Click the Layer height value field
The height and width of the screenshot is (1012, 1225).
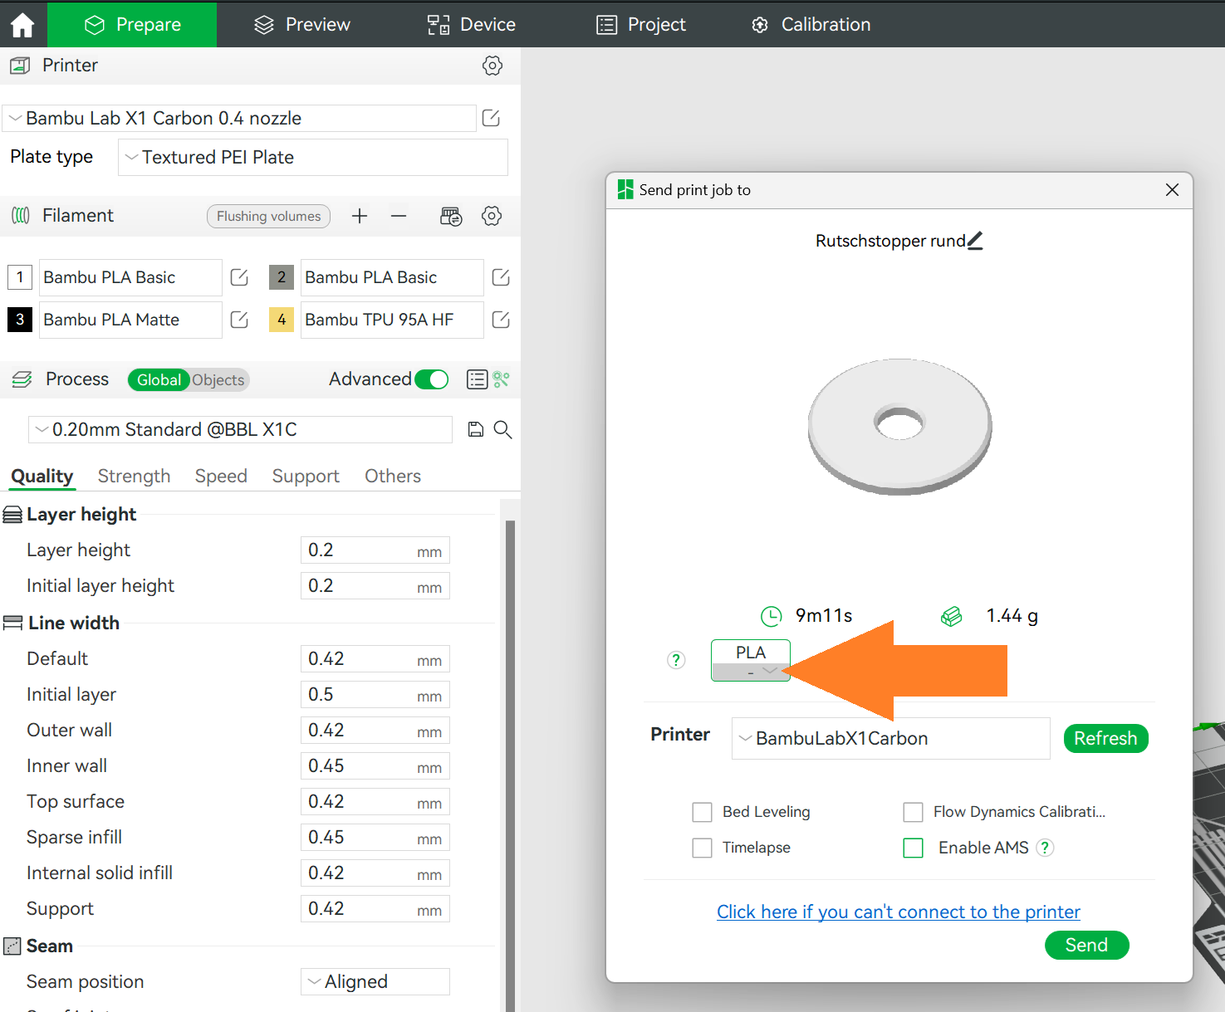coord(375,550)
